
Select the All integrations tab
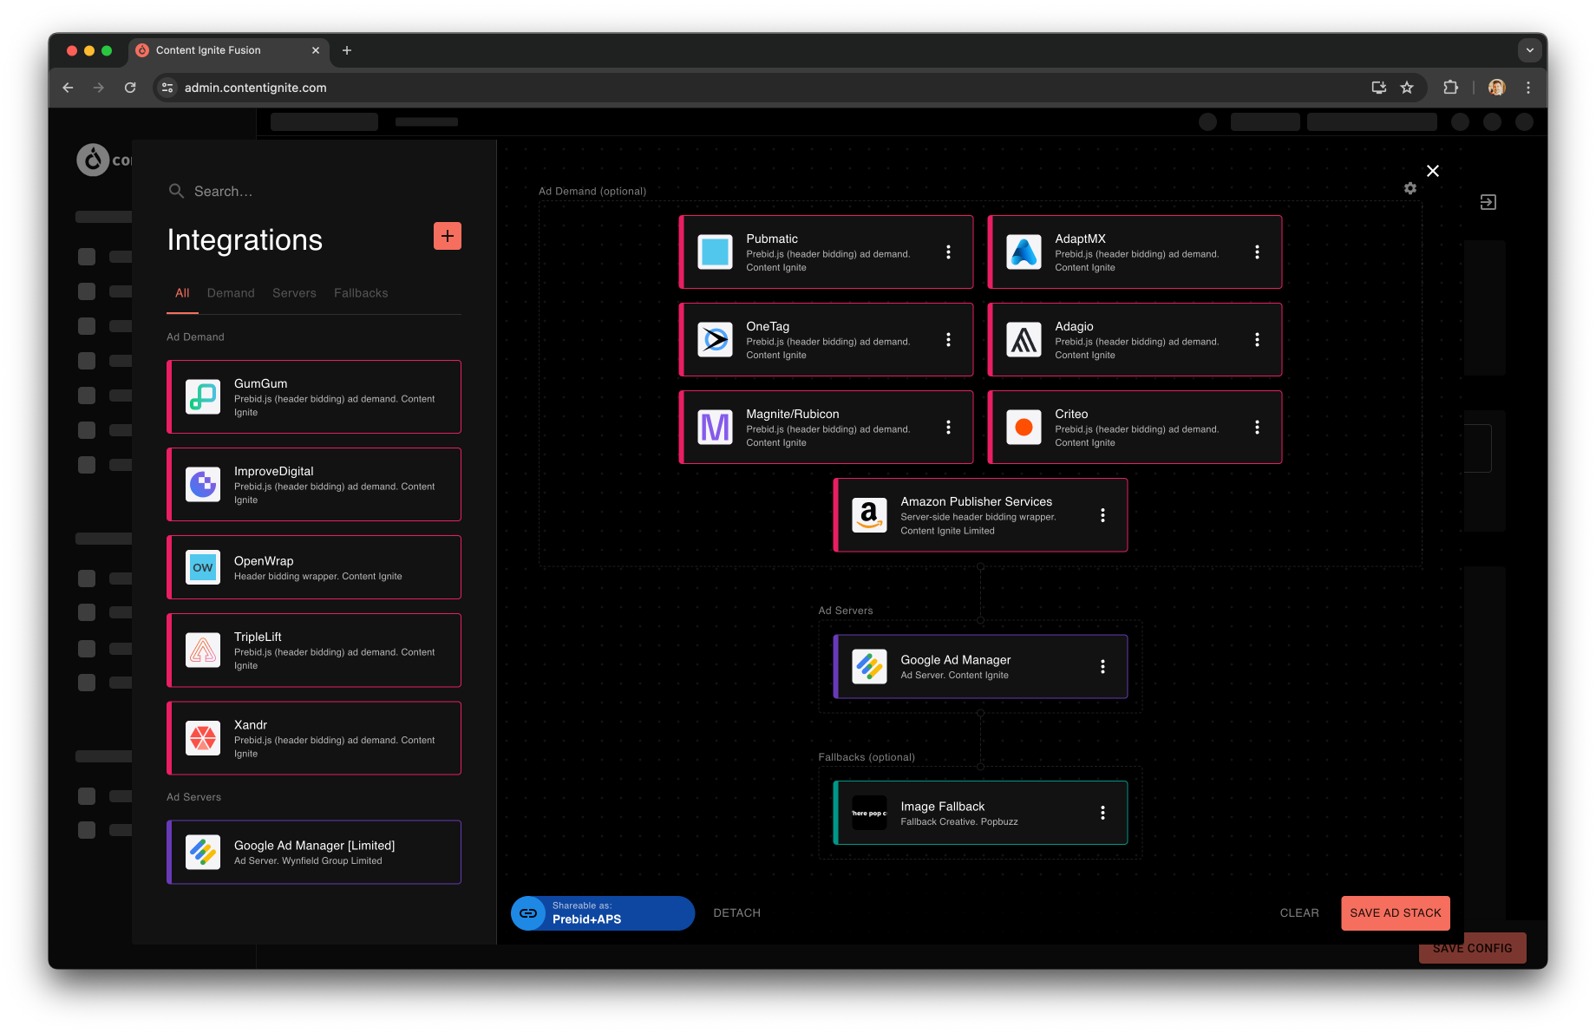point(182,293)
